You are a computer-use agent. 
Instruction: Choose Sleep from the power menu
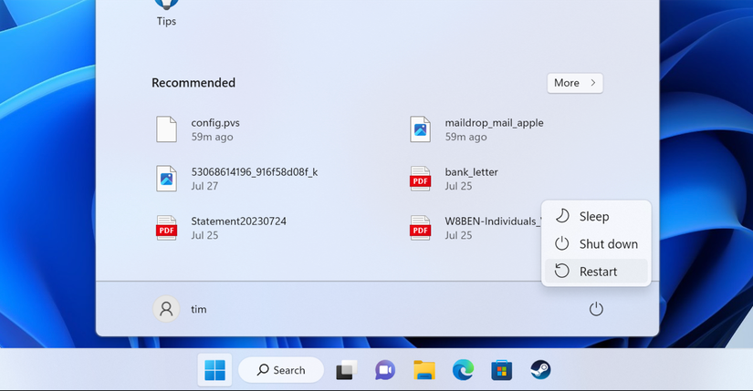tap(596, 216)
